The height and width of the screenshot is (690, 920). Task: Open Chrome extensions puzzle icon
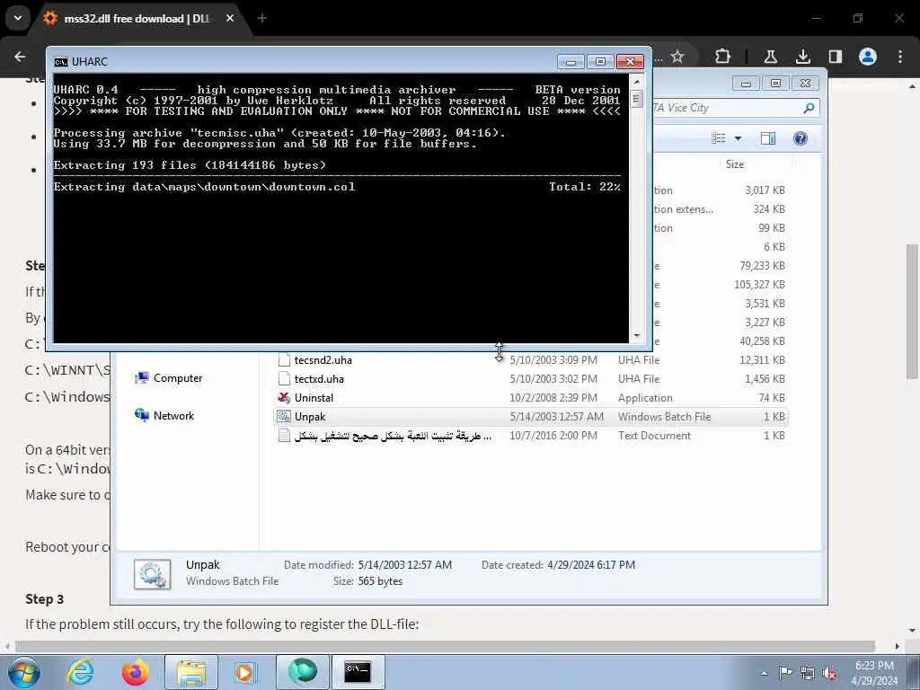pos(723,57)
